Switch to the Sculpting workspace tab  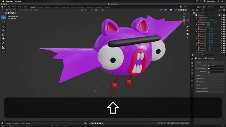tap(48, 7)
